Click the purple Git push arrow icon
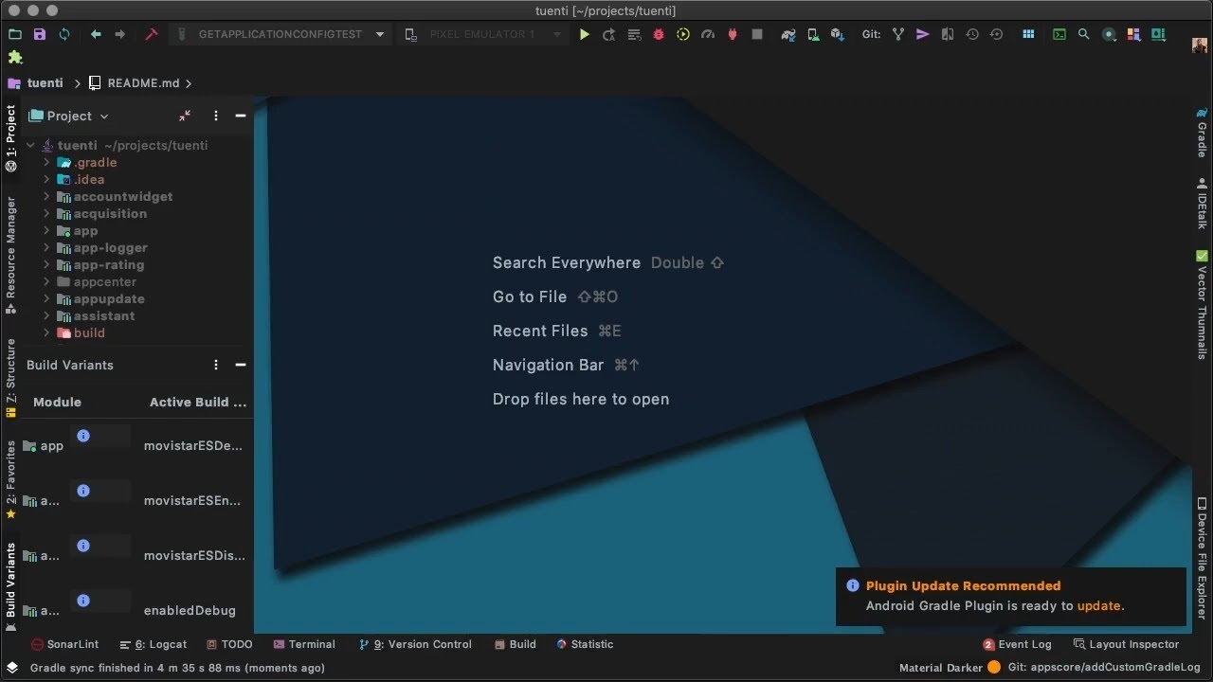Viewport: 1213px width, 682px height. coord(923,34)
